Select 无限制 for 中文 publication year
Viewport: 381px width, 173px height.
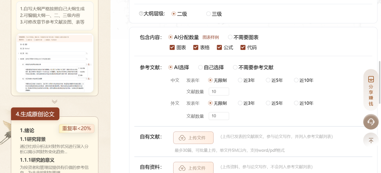click(x=210, y=80)
